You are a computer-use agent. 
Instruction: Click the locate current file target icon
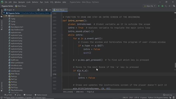[38, 10]
